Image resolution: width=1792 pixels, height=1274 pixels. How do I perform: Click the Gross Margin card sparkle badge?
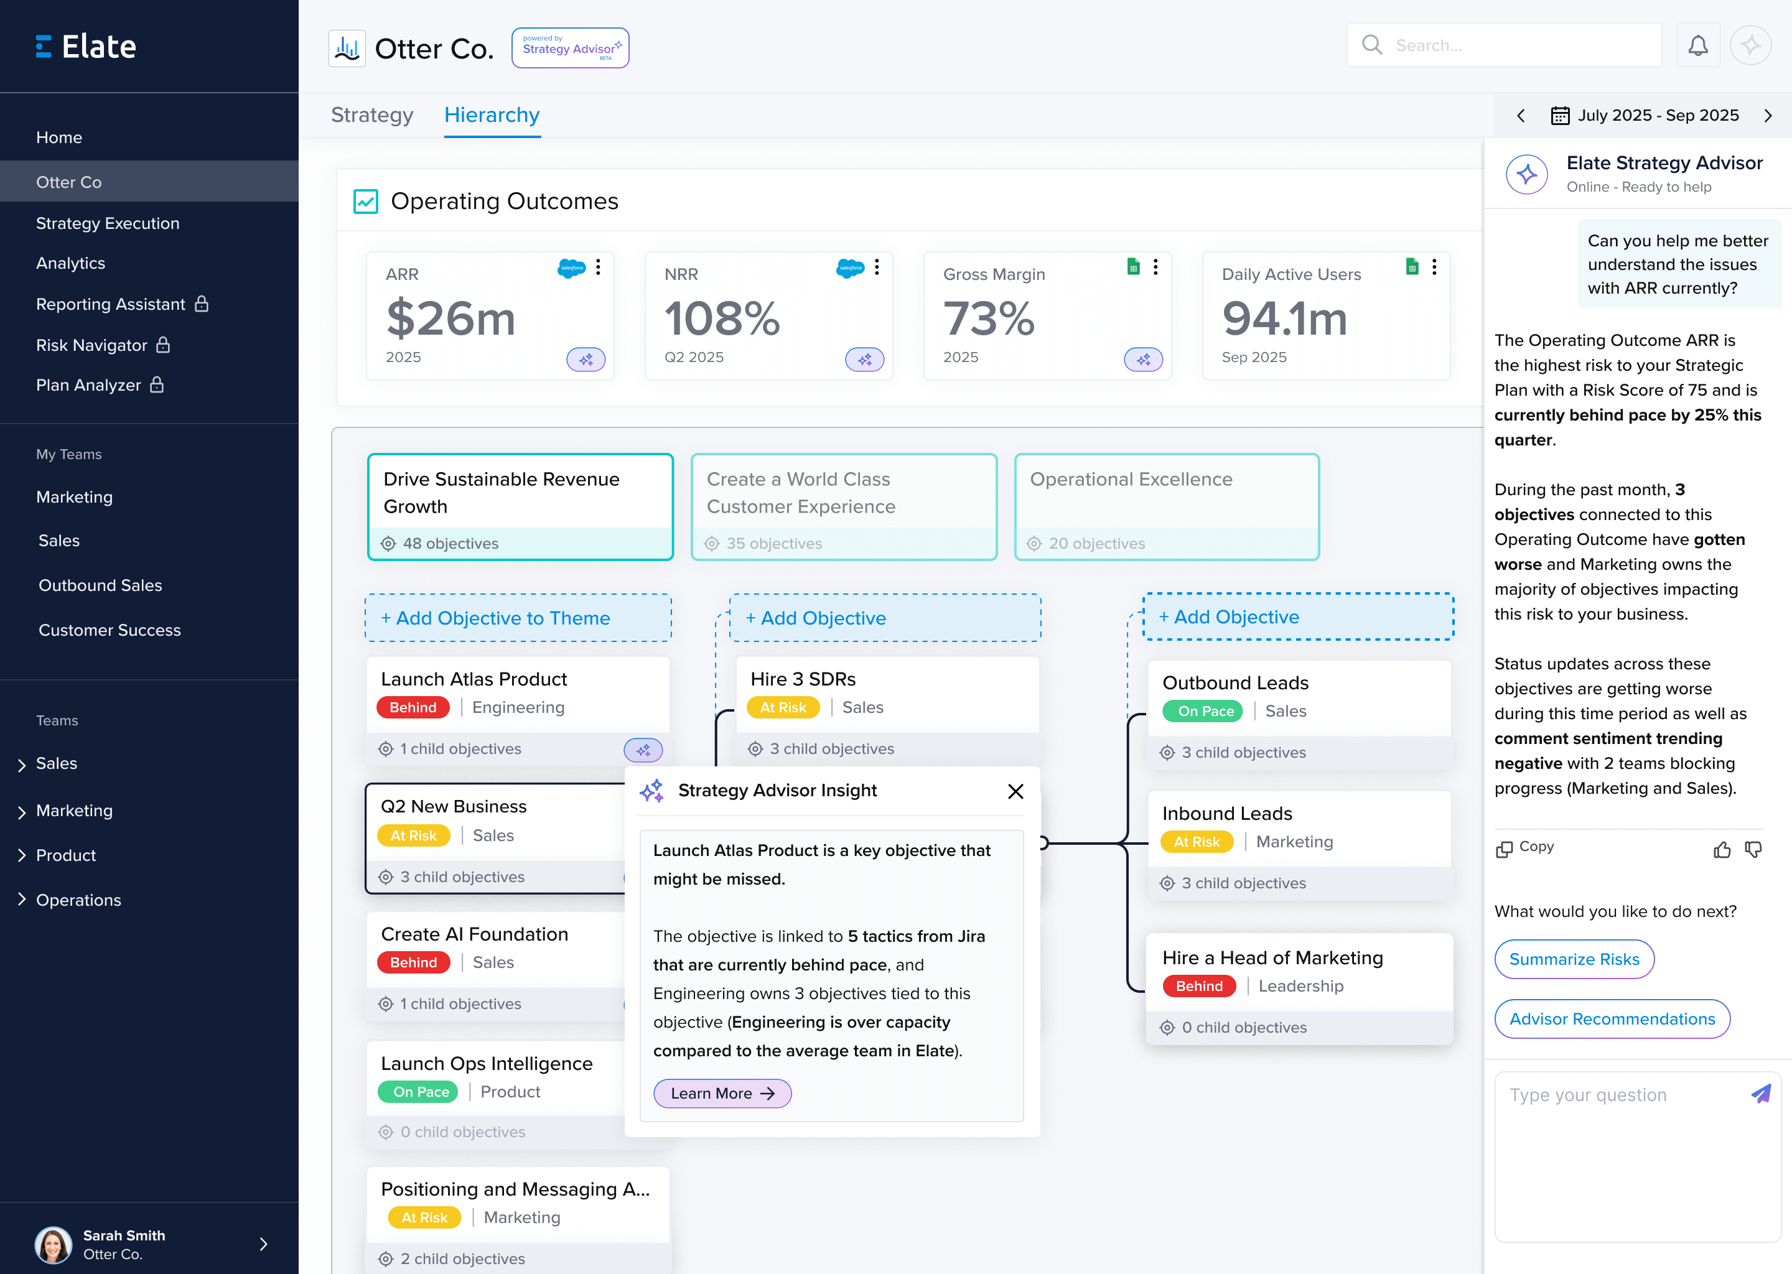tap(1142, 360)
